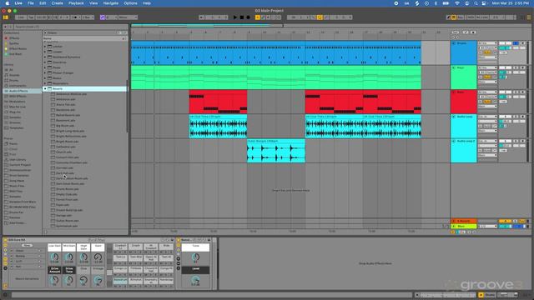Arm the Audio Loop 2 track
Image resolution: width=534 pixels, height=300 pixels.
pyautogui.click(x=523, y=142)
